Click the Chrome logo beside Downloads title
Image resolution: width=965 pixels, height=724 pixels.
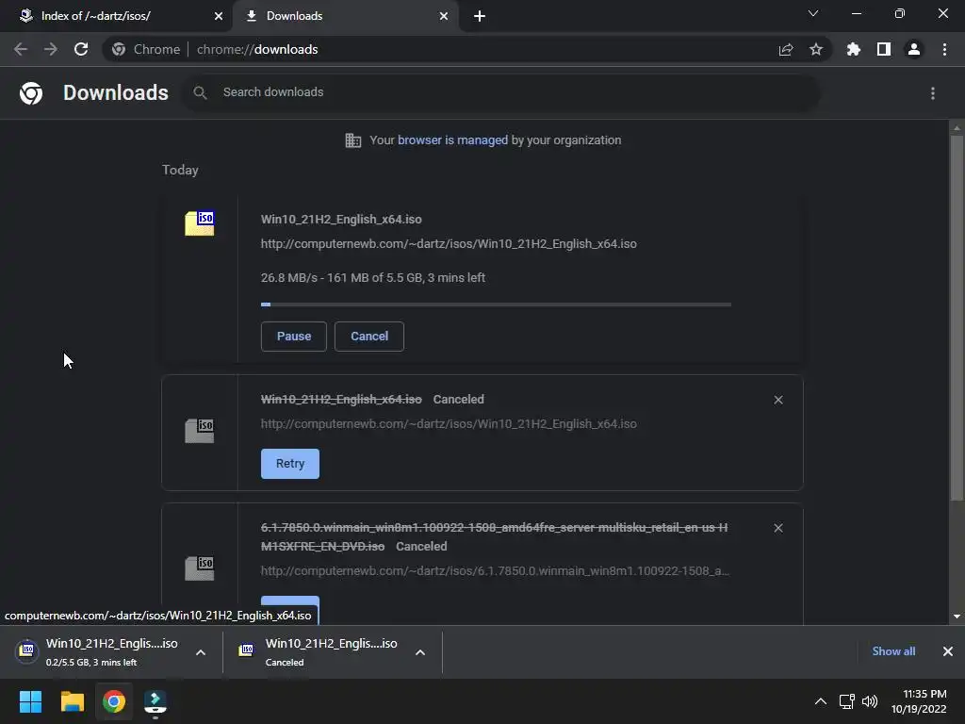click(x=31, y=93)
